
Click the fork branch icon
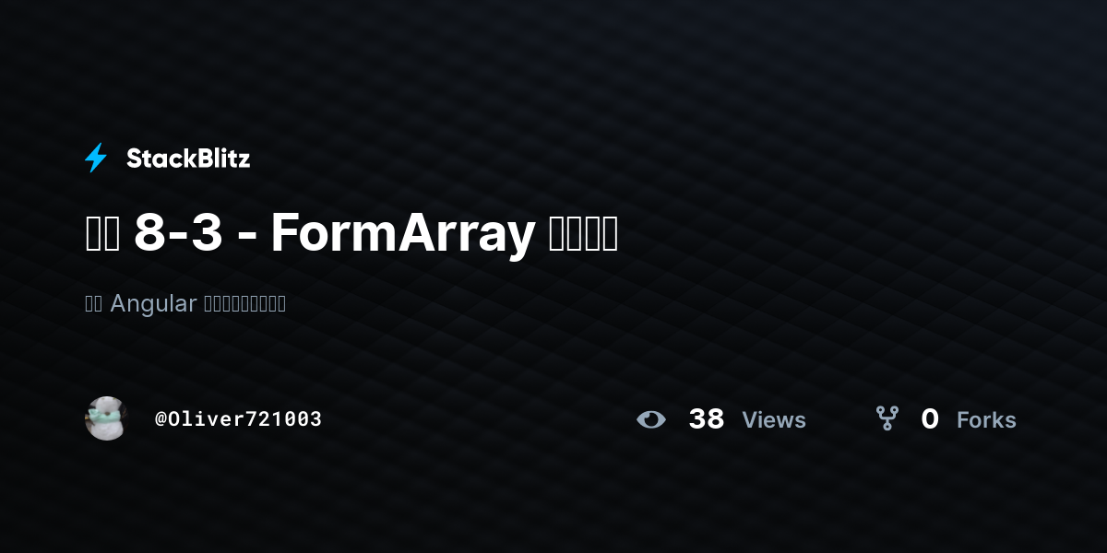(x=887, y=419)
